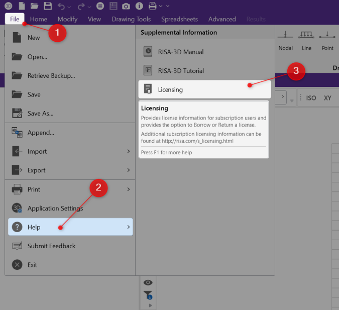Create new file from quick access toolbar
Image resolution: width=339 pixels, height=310 pixels.
tap(22, 6)
